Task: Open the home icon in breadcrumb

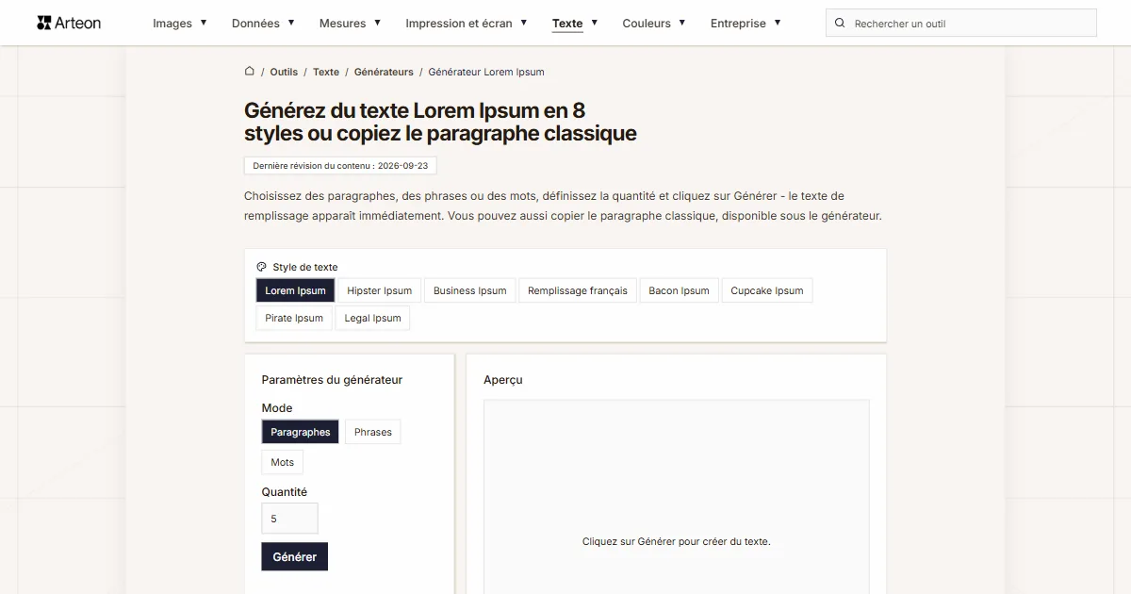Action: coord(250,71)
